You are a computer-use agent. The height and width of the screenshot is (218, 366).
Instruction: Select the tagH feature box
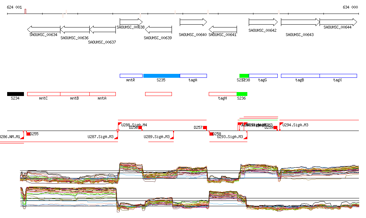coord(223,94)
